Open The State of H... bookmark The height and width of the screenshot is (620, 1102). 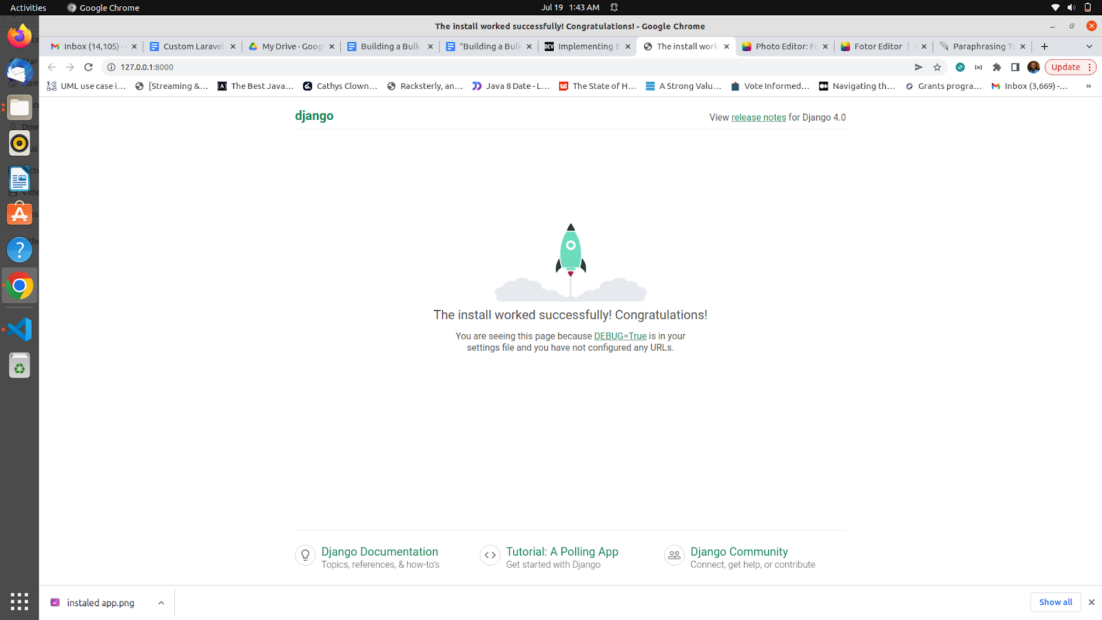(597, 86)
